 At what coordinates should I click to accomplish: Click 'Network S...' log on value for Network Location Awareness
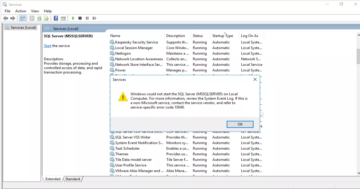click(251, 59)
